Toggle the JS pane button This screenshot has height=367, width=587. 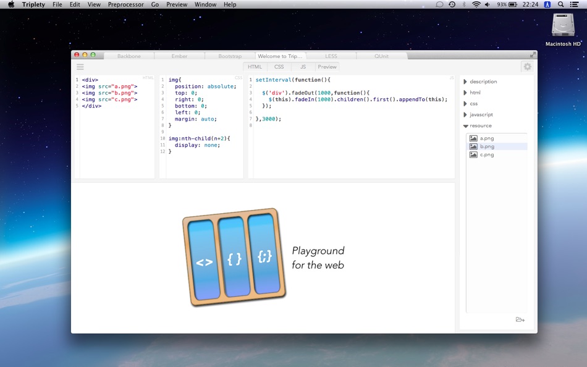[x=303, y=67]
